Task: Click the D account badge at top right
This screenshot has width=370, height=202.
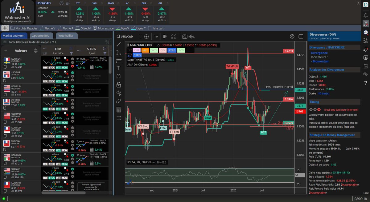Action: [x=366, y=5]
